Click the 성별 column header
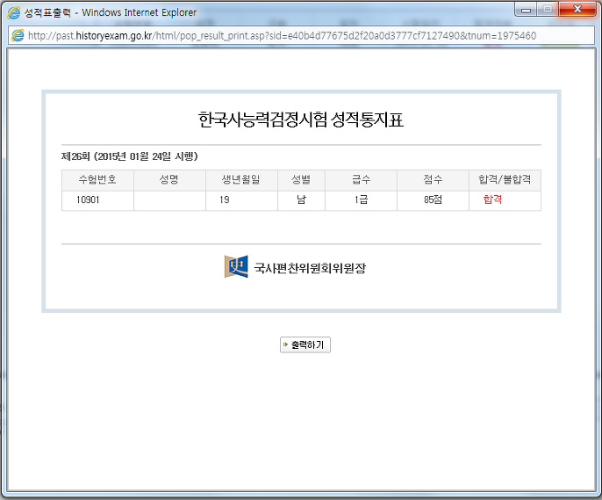602x500 pixels. [301, 180]
